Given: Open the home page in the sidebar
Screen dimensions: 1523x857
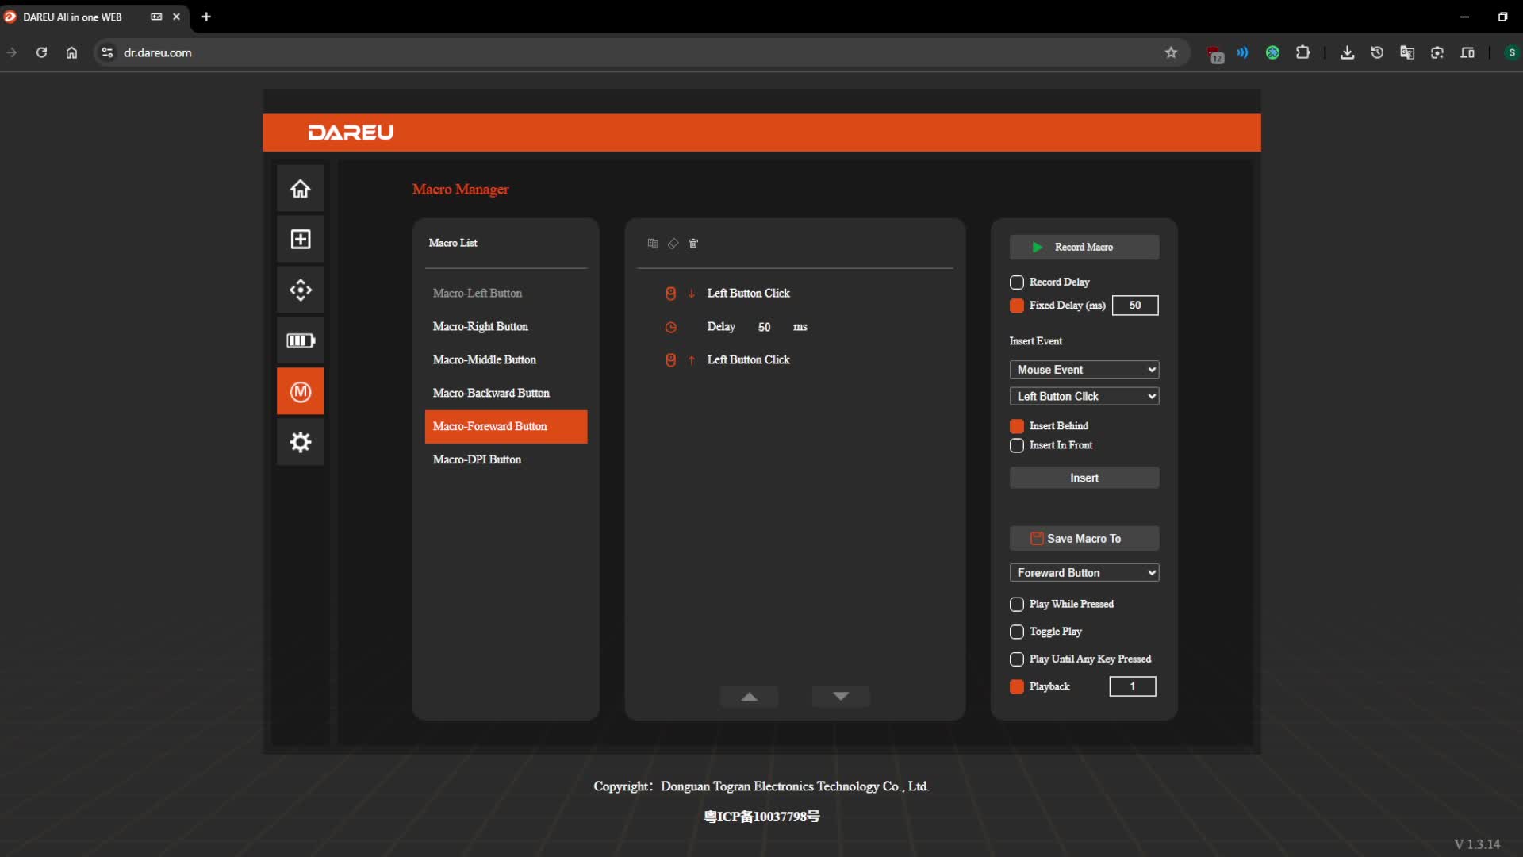Looking at the screenshot, I should point(300,189).
